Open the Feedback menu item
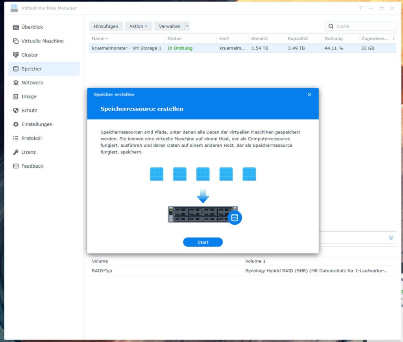The image size is (403, 342). 32,166
